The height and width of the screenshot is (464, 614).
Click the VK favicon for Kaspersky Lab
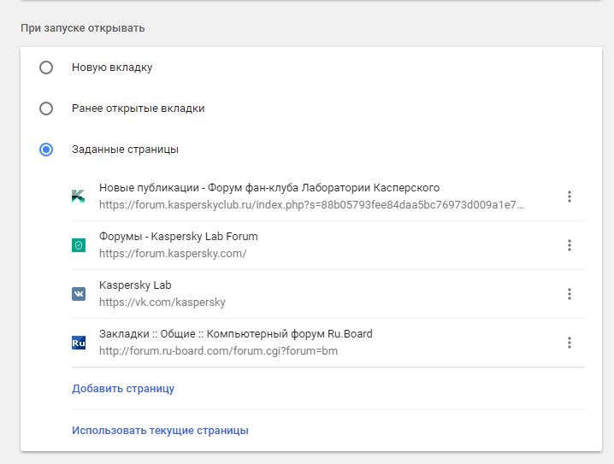click(79, 294)
